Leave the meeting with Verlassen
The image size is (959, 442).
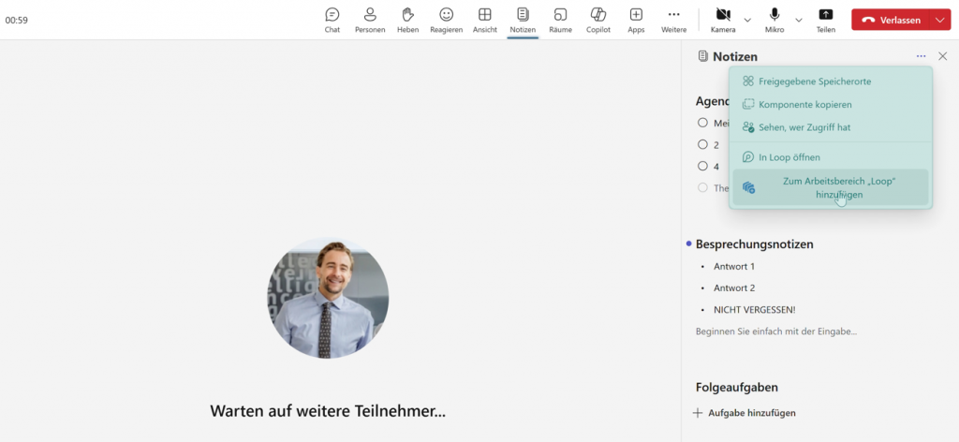pyautogui.click(x=892, y=21)
